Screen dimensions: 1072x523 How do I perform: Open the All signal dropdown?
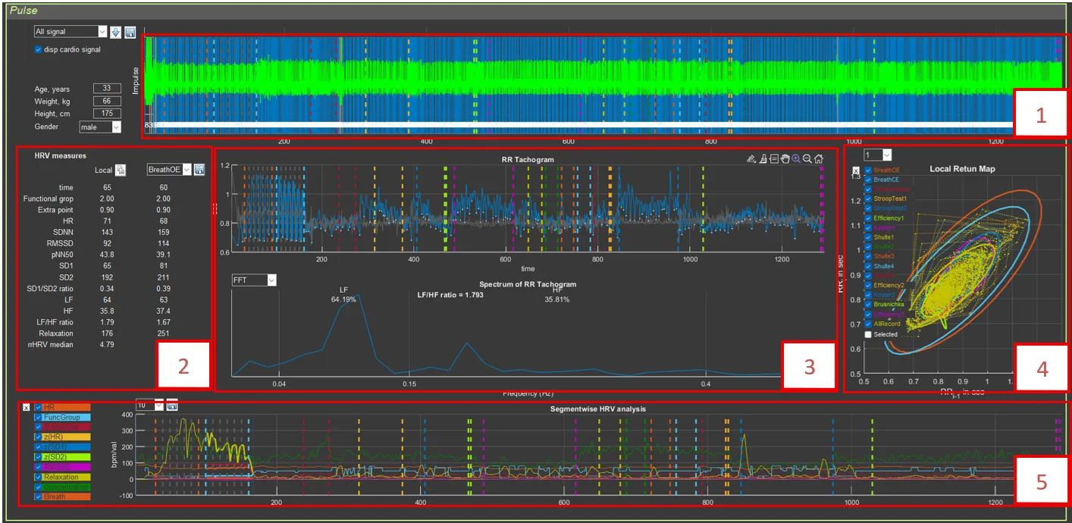71,32
